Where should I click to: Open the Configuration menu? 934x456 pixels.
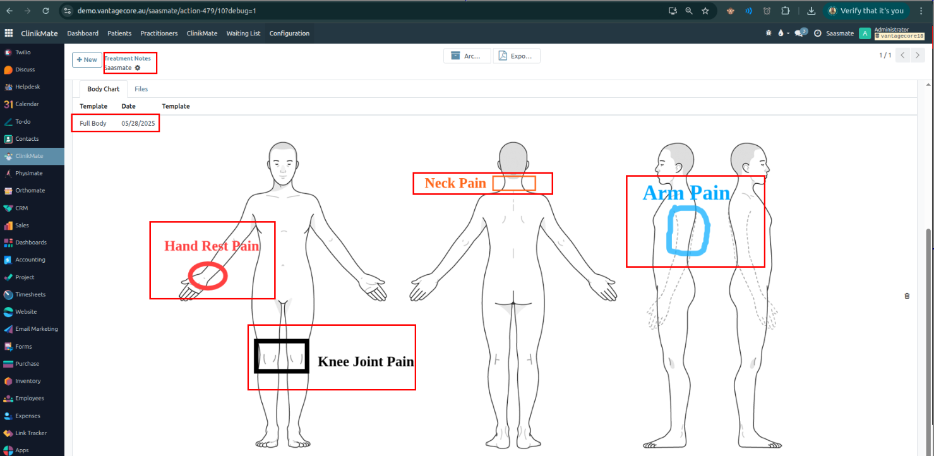point(289,33)
